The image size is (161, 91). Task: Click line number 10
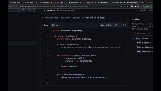click(x=47, y=56)
